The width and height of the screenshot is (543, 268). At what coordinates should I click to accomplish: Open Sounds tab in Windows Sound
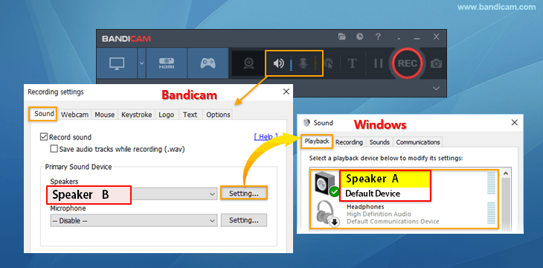[x=379, y=142]
